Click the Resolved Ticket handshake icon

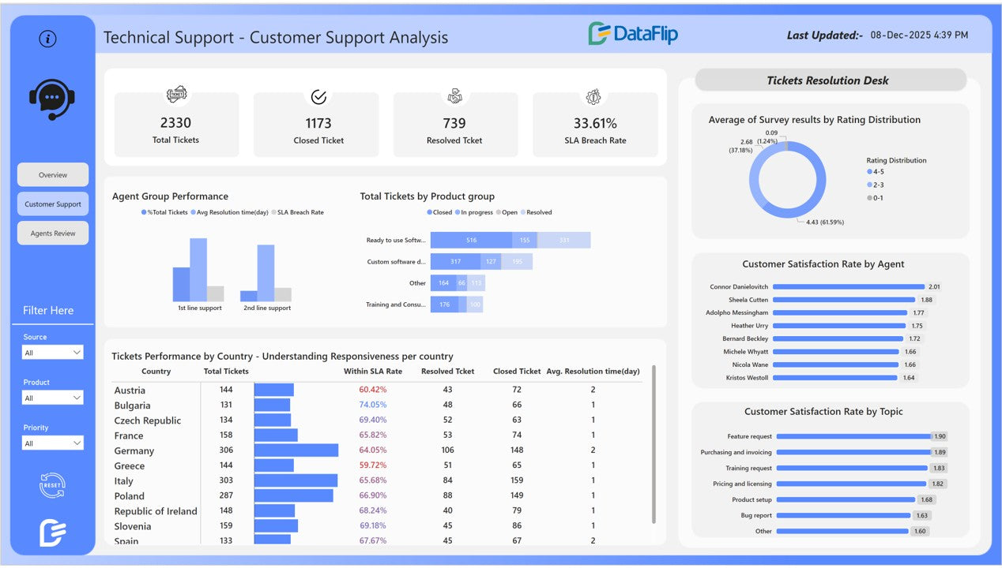coord(454,96)
